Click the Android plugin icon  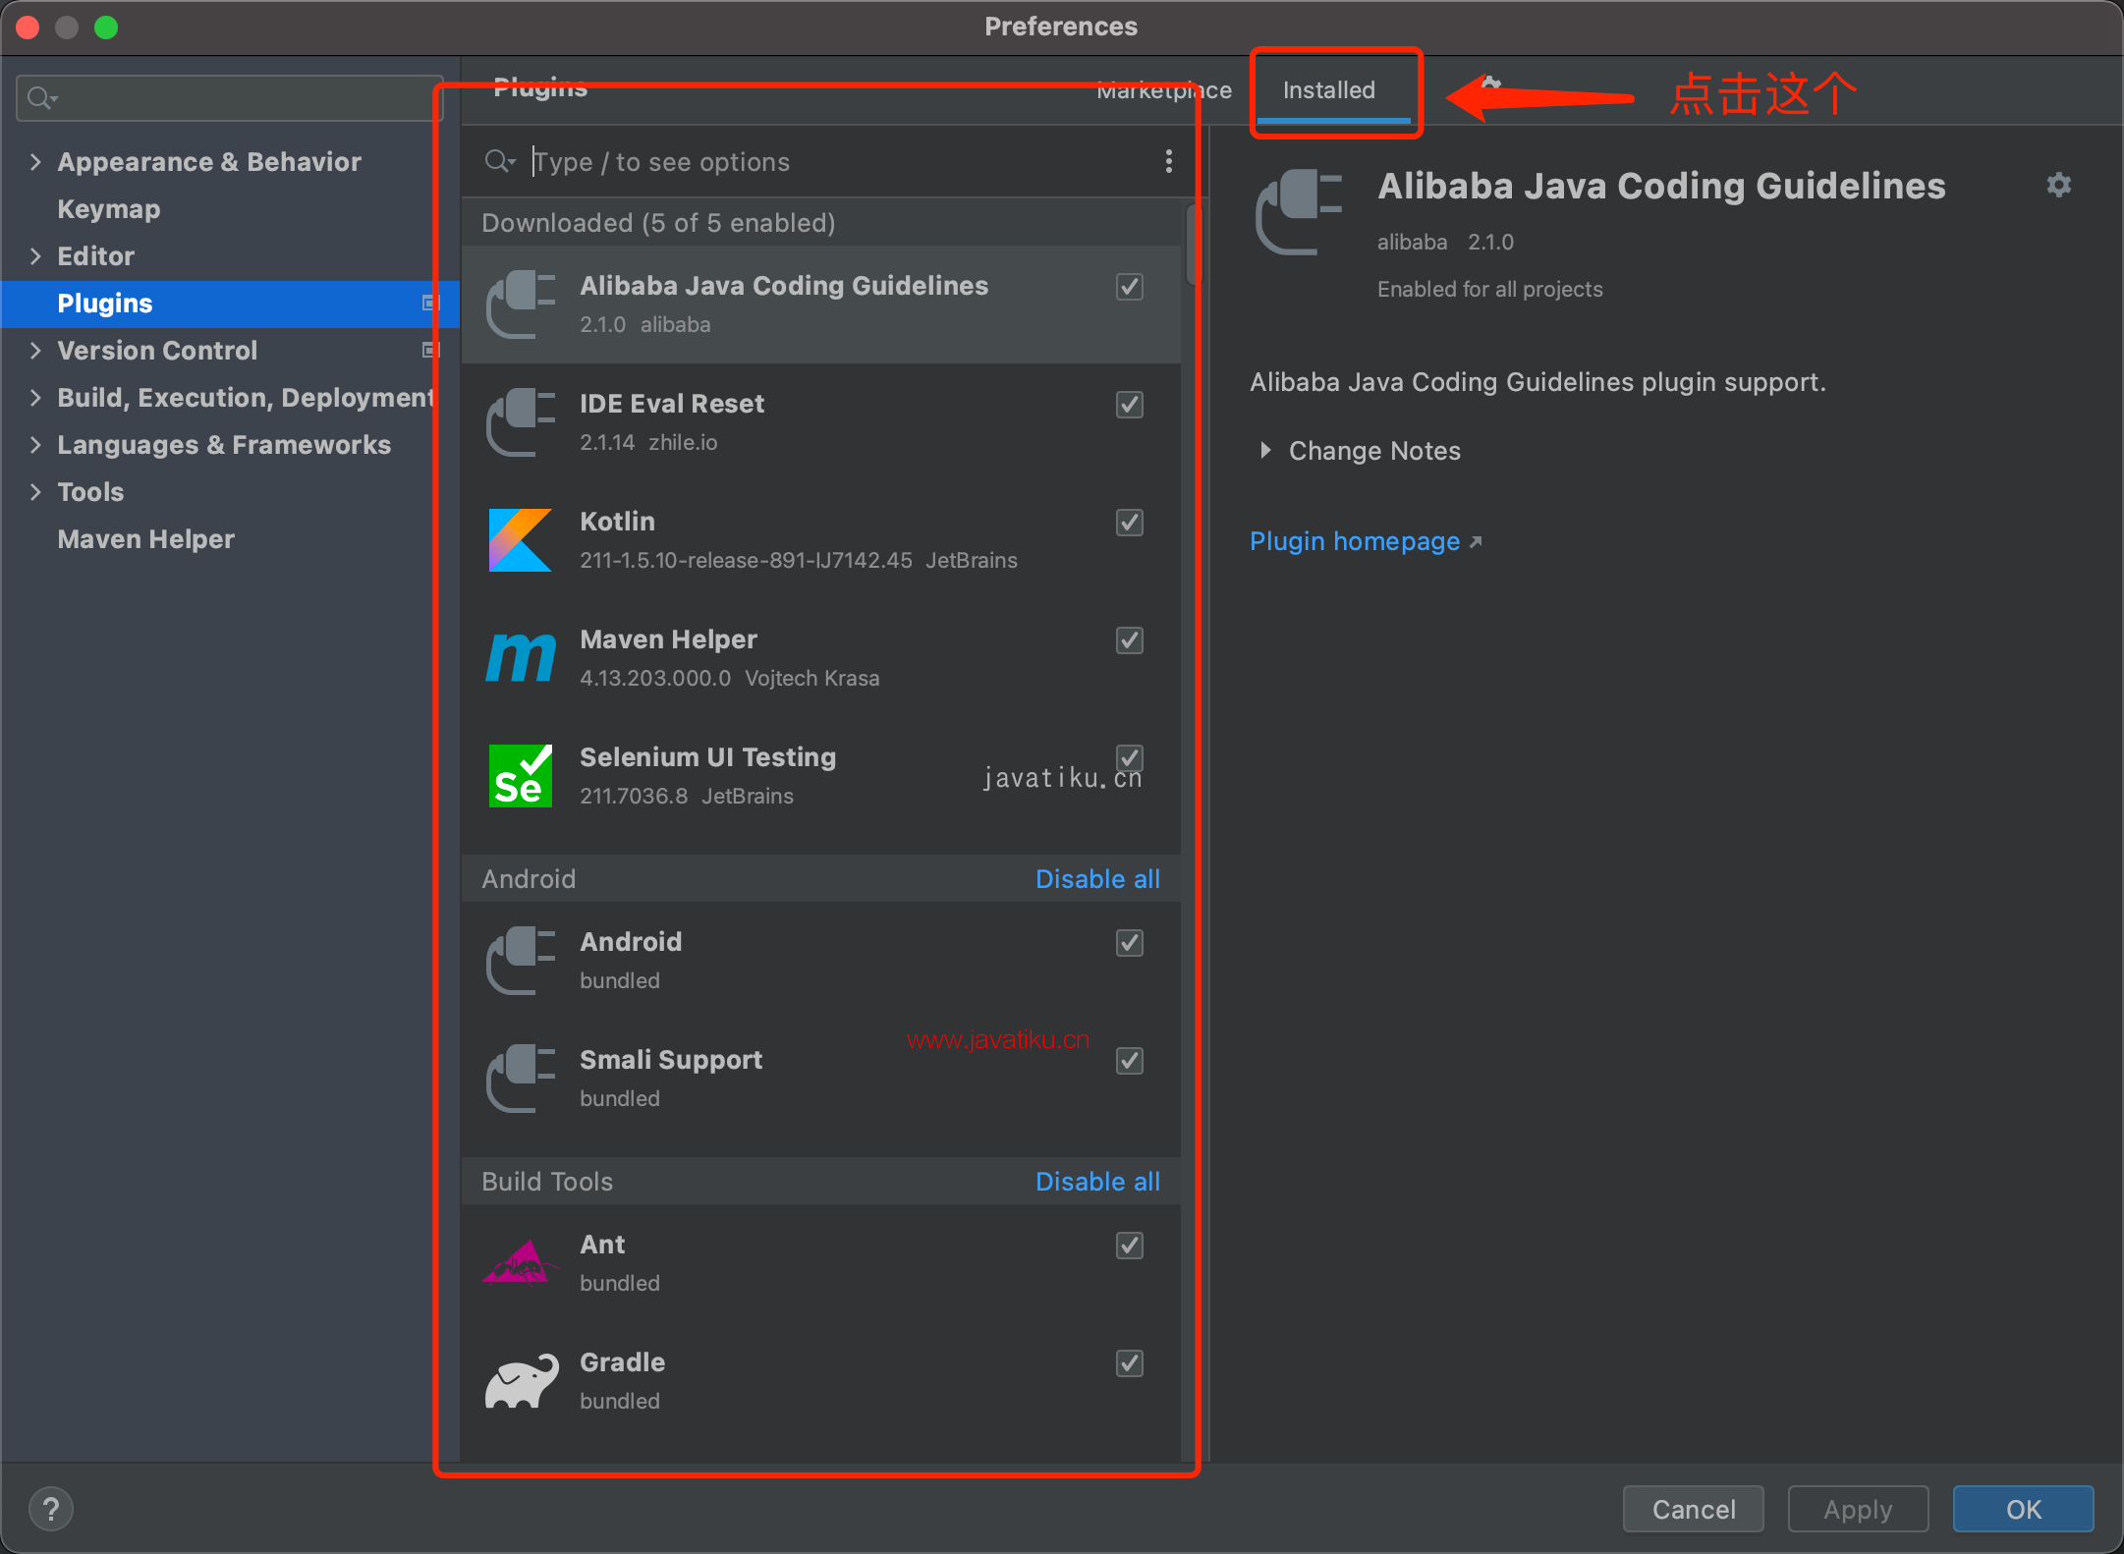click(x=521, y=961)
